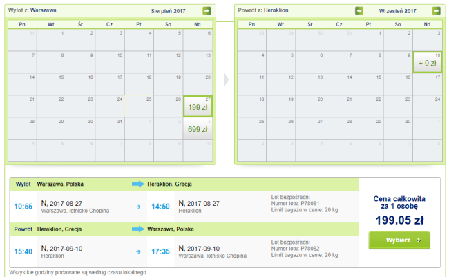
Task: Select September 10 return date +0 zł
Action: (x=427, y=62)
